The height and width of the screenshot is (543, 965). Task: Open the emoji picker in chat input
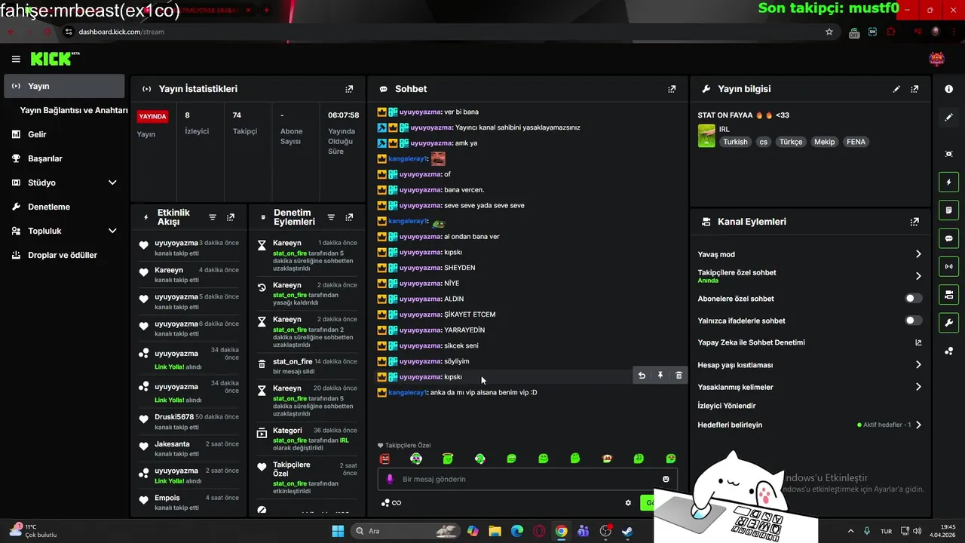(x=666, y=479)
